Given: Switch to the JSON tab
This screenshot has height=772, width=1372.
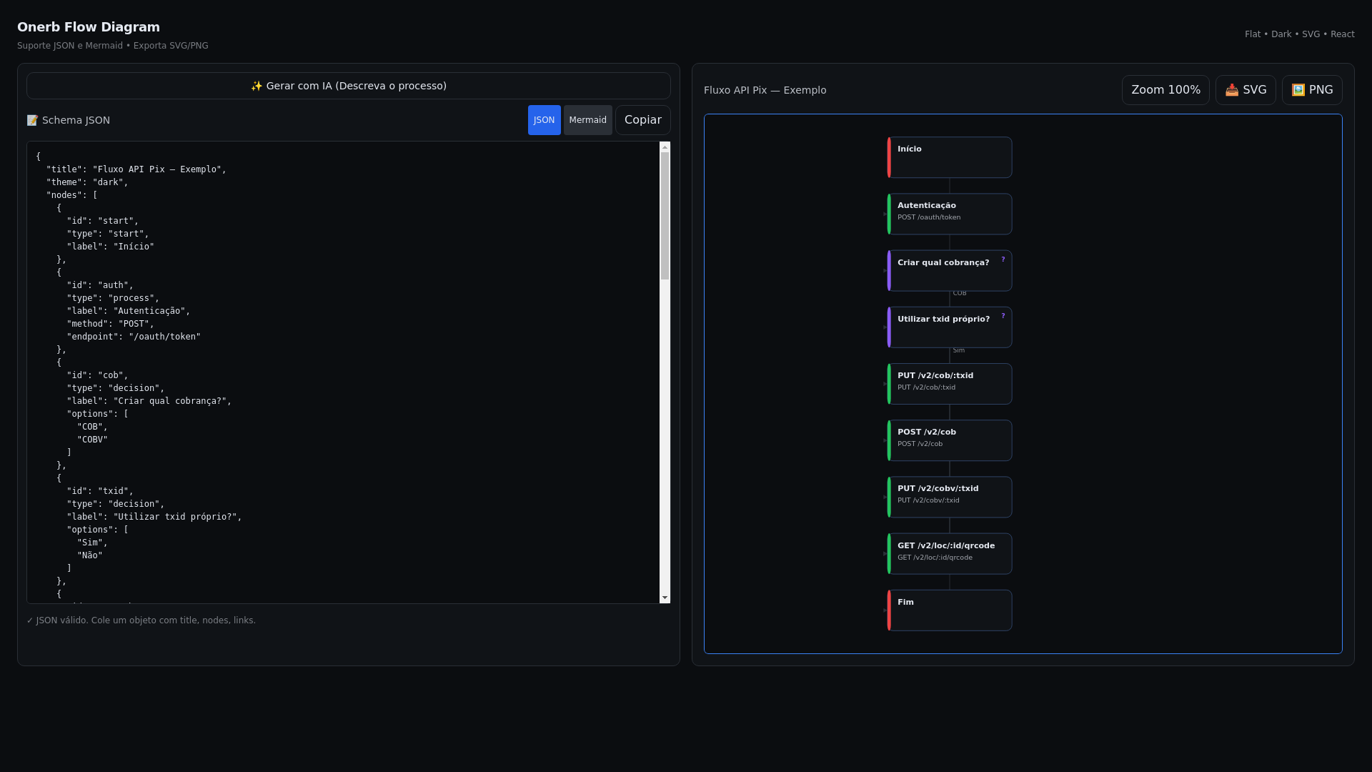Looking at the screenshot, I should (544, 120).
